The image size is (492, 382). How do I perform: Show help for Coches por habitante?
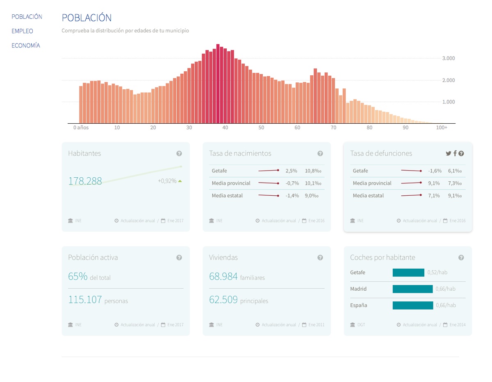point(461,258)
